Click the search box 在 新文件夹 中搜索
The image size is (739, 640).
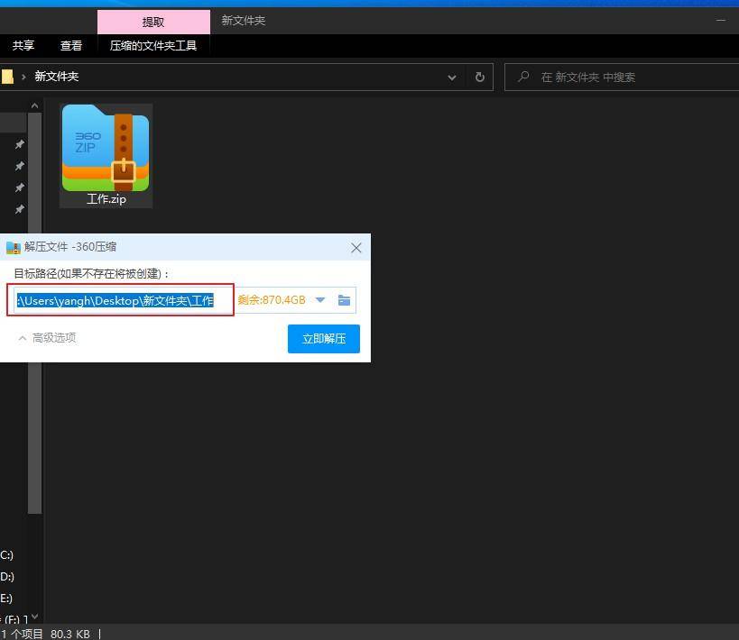pyautogui.click(x=622, y=78)
